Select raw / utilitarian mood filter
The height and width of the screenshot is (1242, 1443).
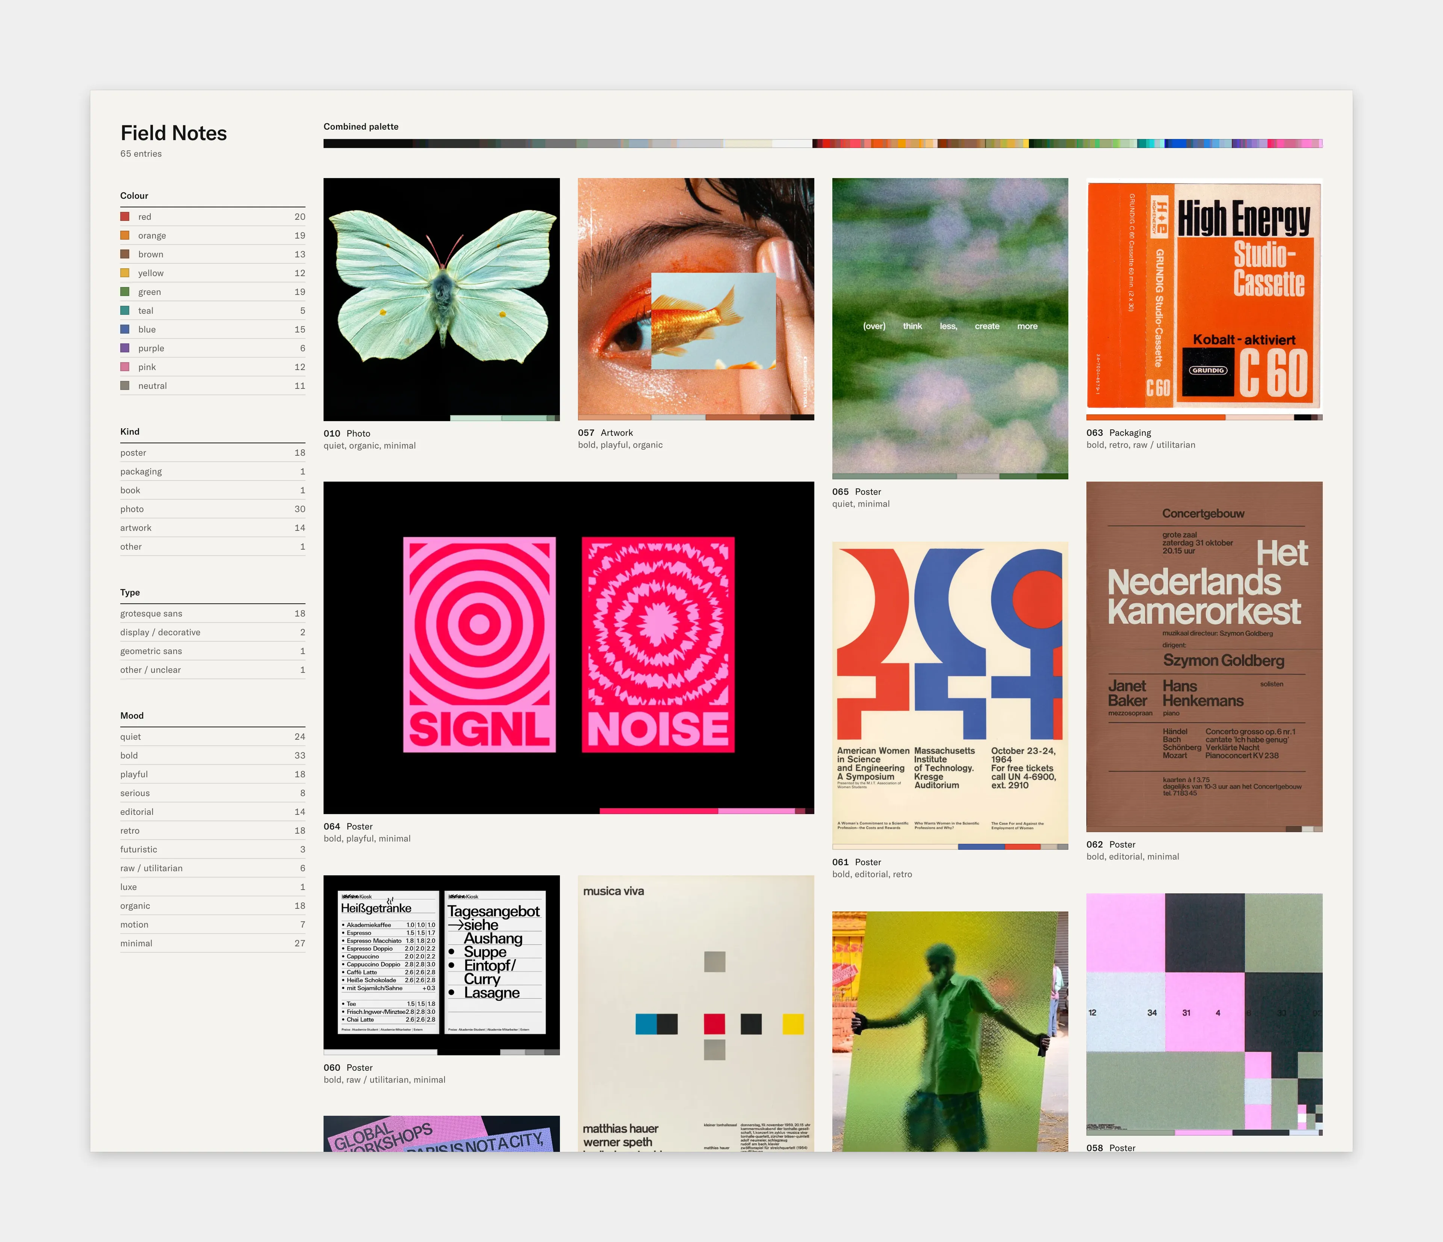[212, 868]
